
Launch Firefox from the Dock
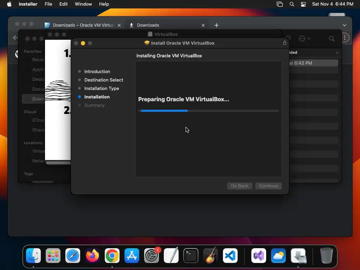pos(92,256)
